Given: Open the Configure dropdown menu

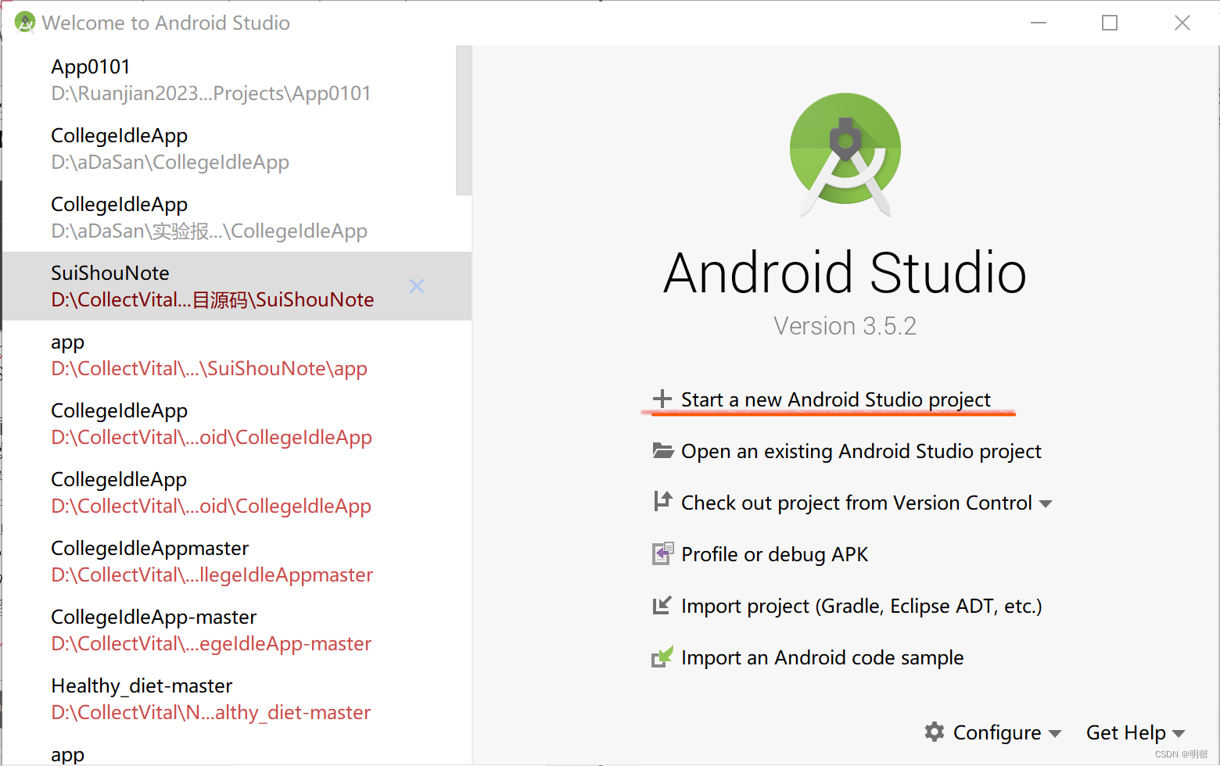Looking at the screenshot, I should point(993,732).
